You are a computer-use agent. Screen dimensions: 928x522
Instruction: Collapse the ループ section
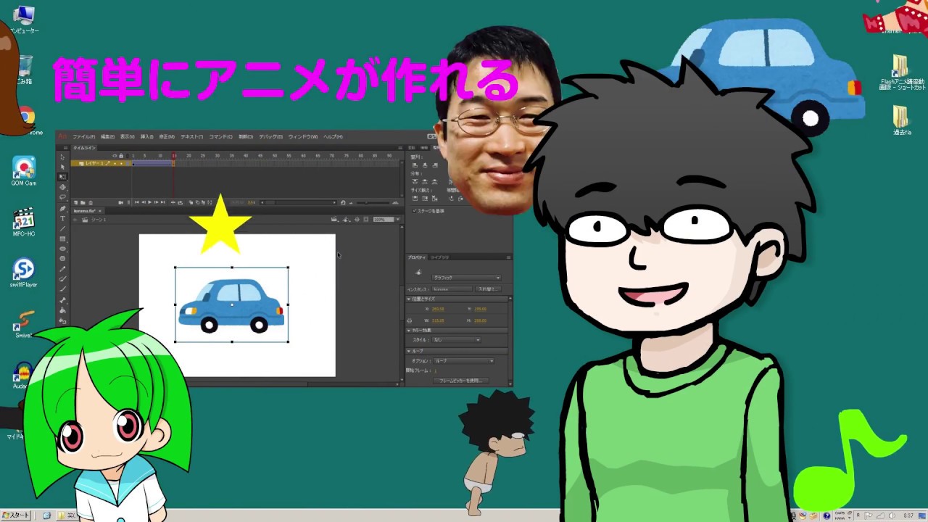(x=409, y=351)
